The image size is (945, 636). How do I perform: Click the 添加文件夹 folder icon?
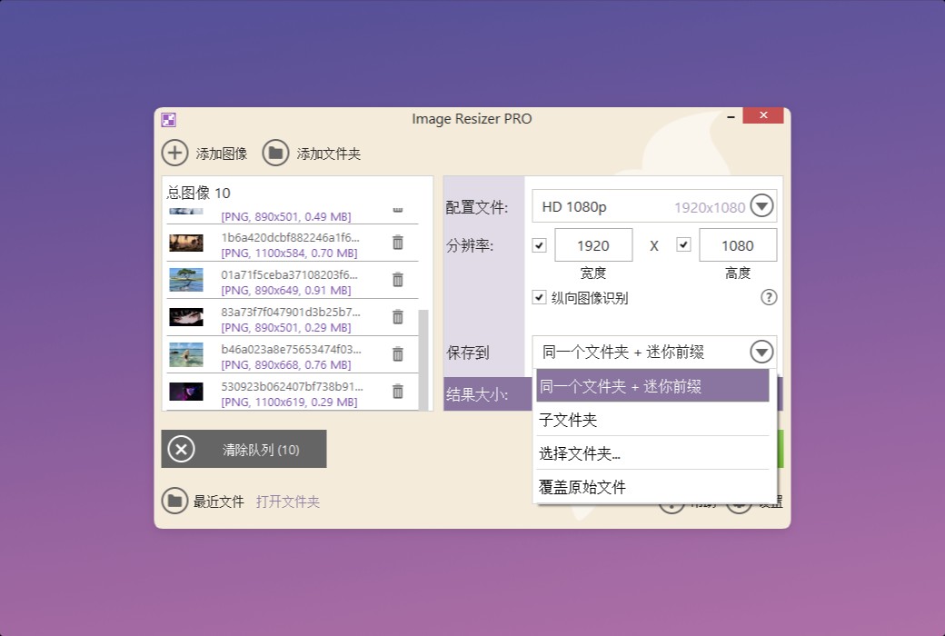pos(275,153)
